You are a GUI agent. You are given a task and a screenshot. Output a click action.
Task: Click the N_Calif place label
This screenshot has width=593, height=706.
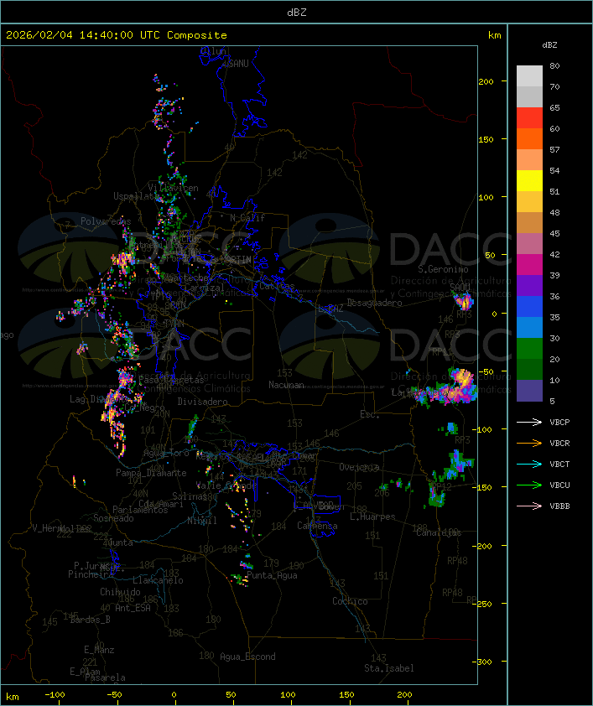(247, 217)
